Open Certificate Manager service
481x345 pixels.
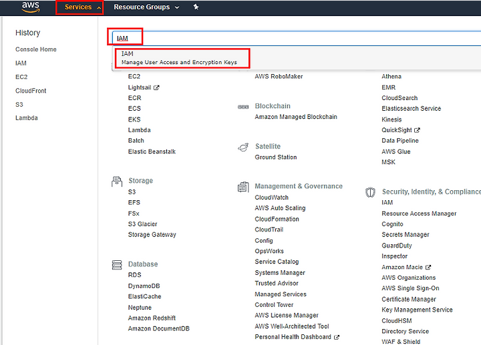point(409,300)
